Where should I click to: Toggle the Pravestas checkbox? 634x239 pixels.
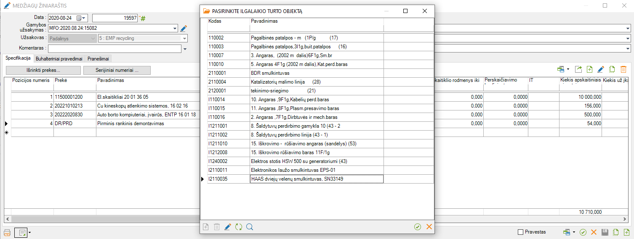520,232
